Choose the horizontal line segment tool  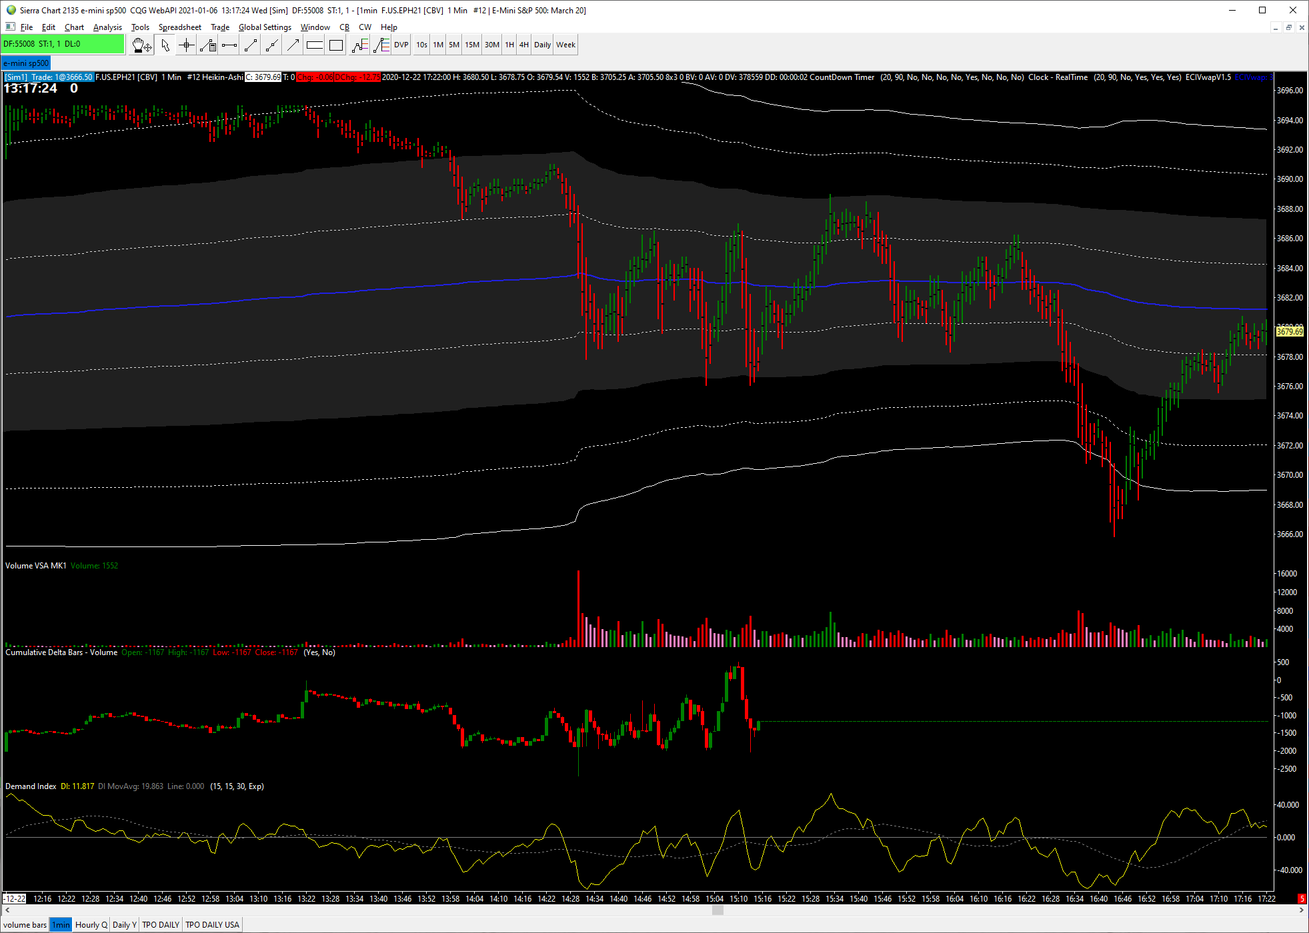click(x=229, y=45)
